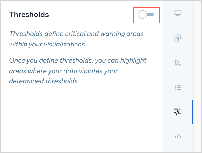Click the Thresholds panel heading
The width and height of the screenshot is (202, 153).
pos(29,15)
